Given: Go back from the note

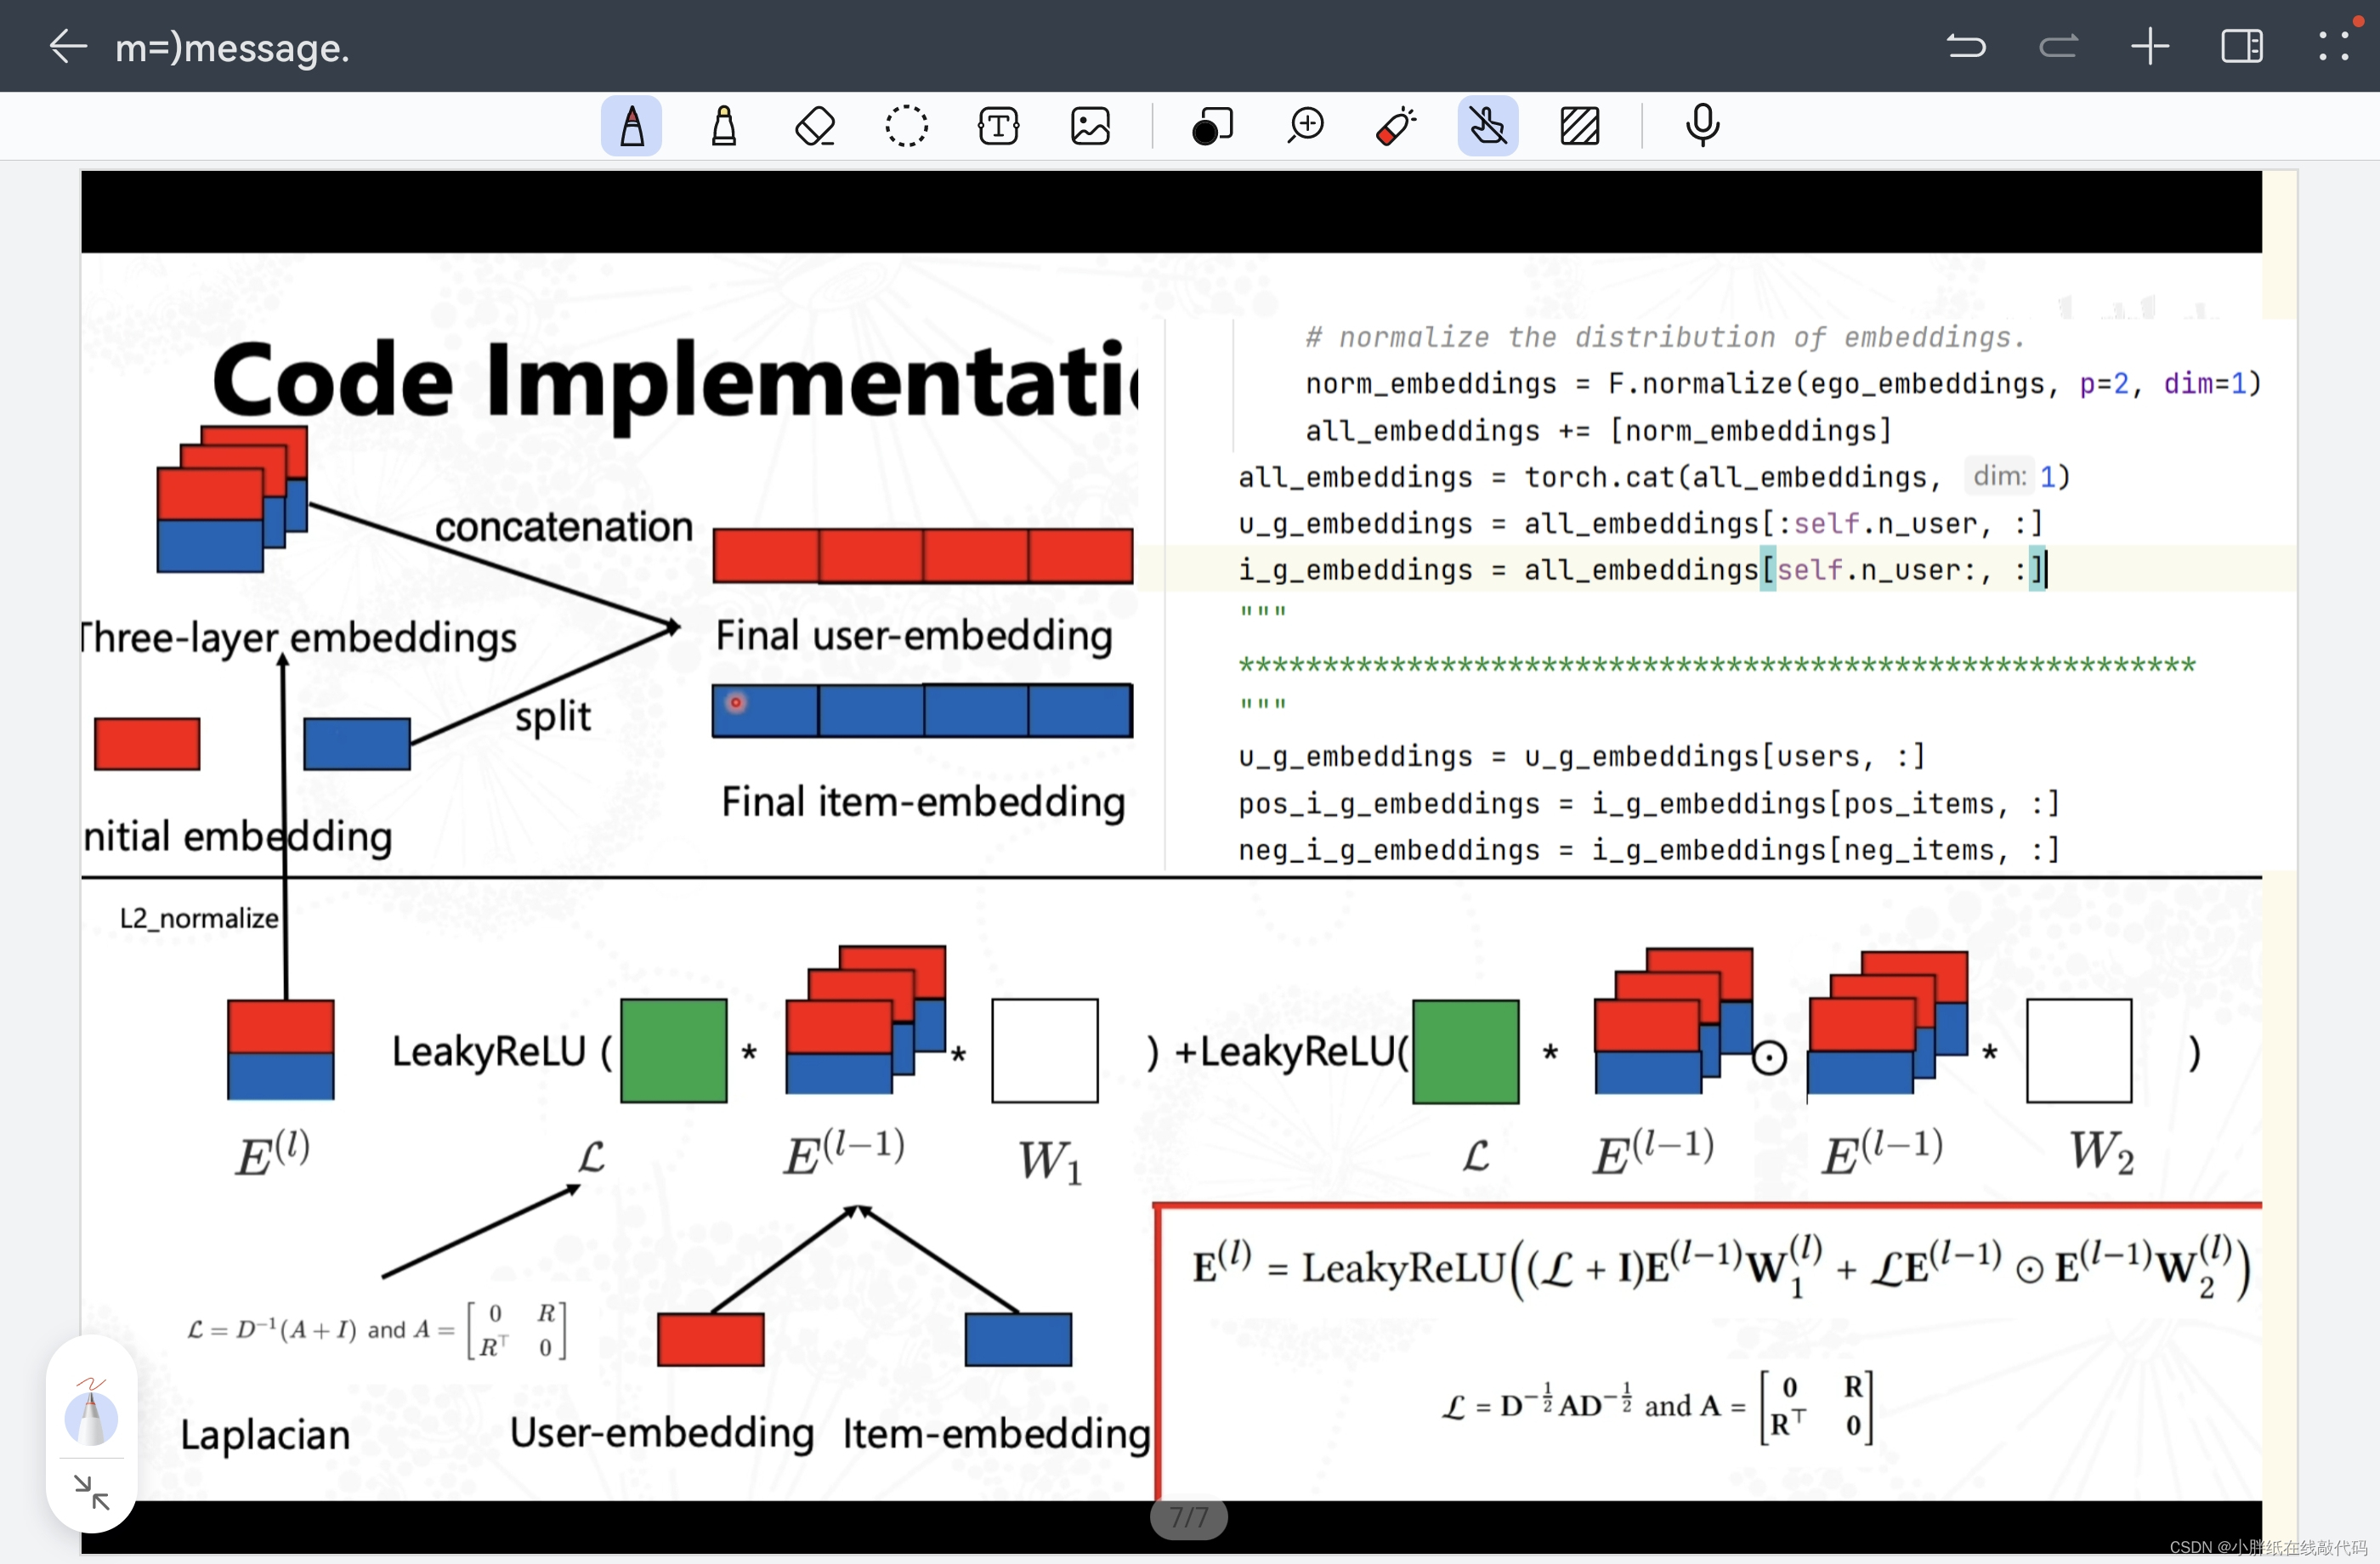Looking at the screenshot, I should pos(68,46).
